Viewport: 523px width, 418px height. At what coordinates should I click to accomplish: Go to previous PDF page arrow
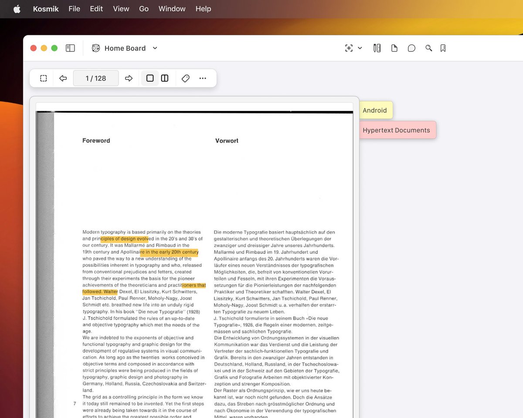[x=63, y=78]
